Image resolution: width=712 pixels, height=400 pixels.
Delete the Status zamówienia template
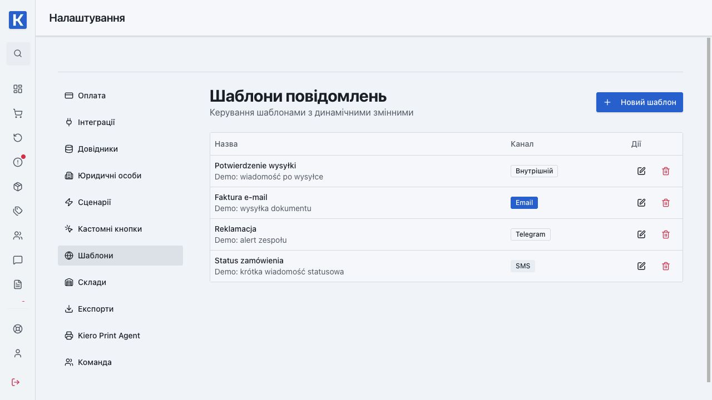(666, 266)
